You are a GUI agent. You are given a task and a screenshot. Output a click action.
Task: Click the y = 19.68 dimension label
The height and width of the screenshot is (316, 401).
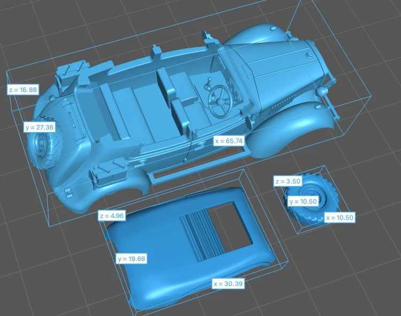[x=132, y=259]
